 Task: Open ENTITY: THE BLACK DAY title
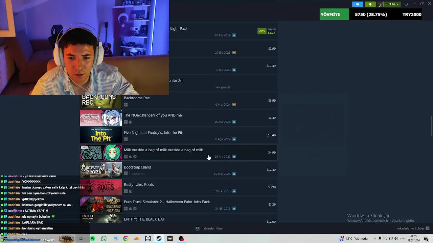[x=144, y=219]
